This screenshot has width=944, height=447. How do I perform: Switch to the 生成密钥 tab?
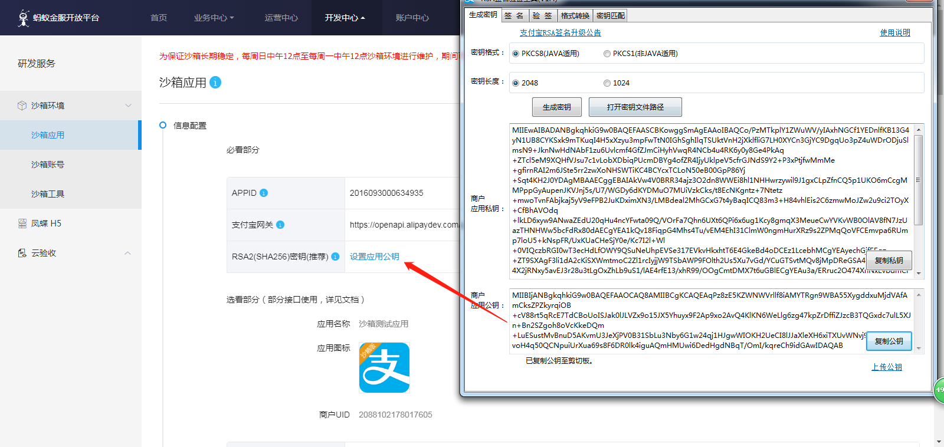[483, 15]
